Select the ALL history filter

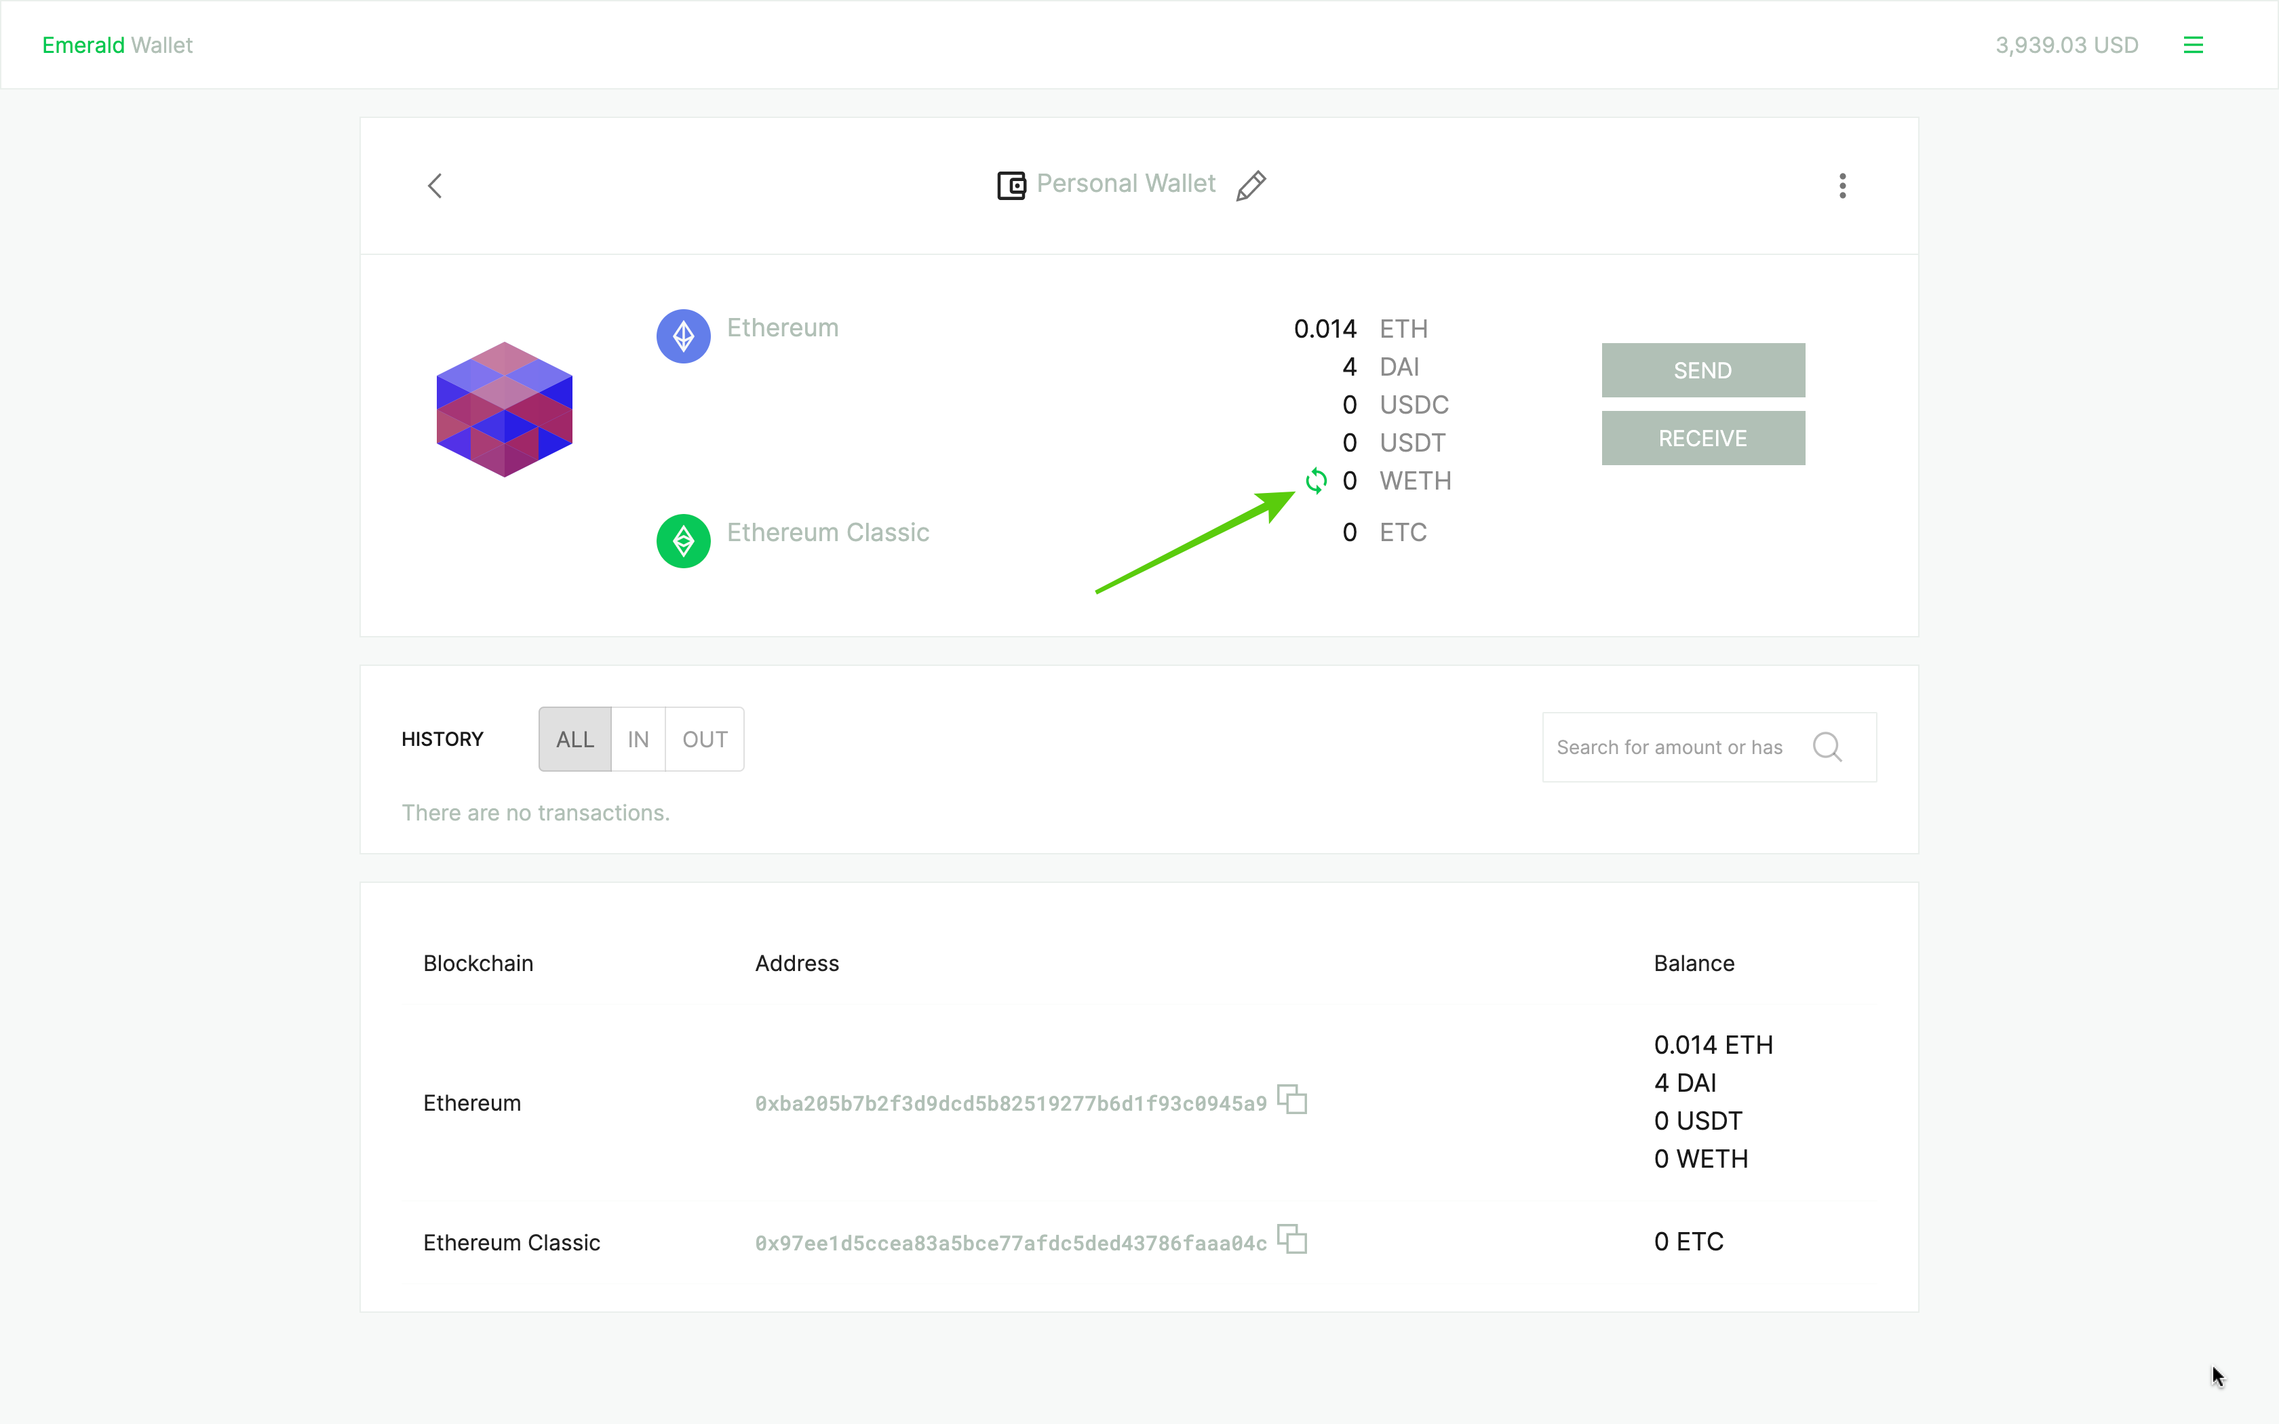(x=574, y=739)
